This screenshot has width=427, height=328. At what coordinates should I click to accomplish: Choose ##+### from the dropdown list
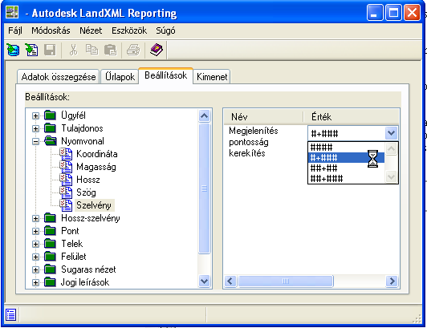click(x=327, y=179)
